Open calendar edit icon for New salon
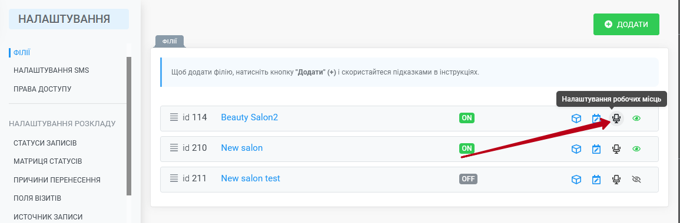 click(x=596, y=149)
